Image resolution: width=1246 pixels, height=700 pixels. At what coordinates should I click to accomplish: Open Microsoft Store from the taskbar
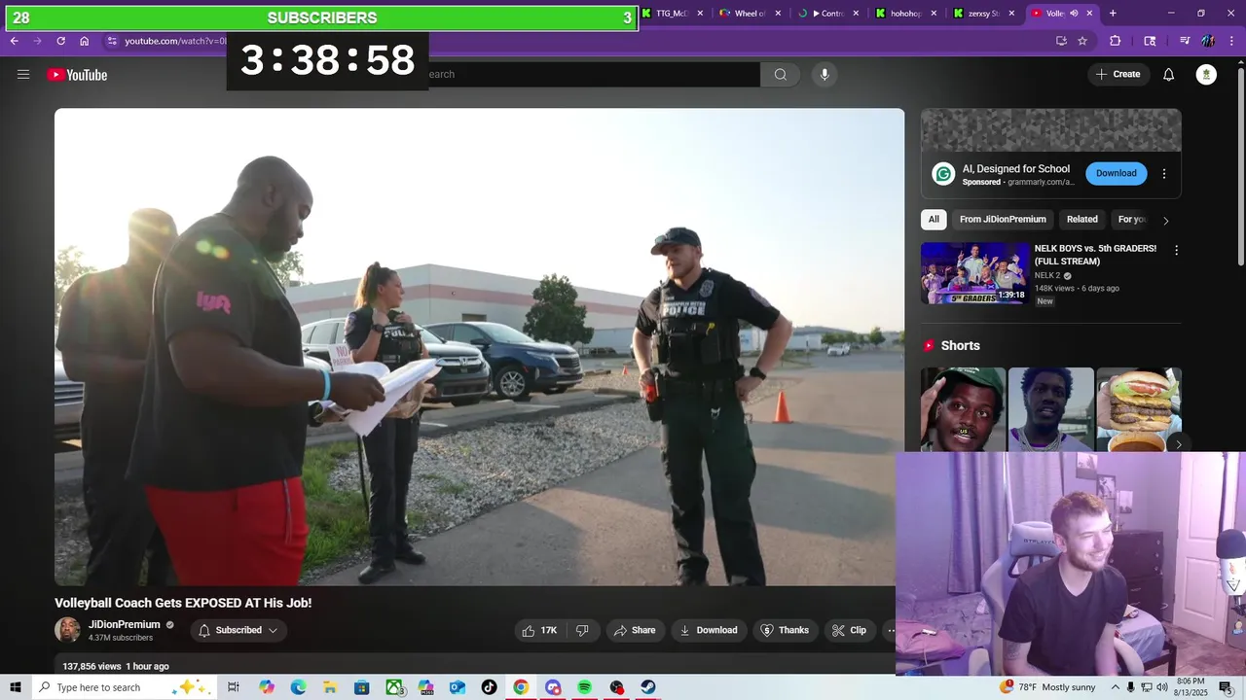[x=362, y=687]
